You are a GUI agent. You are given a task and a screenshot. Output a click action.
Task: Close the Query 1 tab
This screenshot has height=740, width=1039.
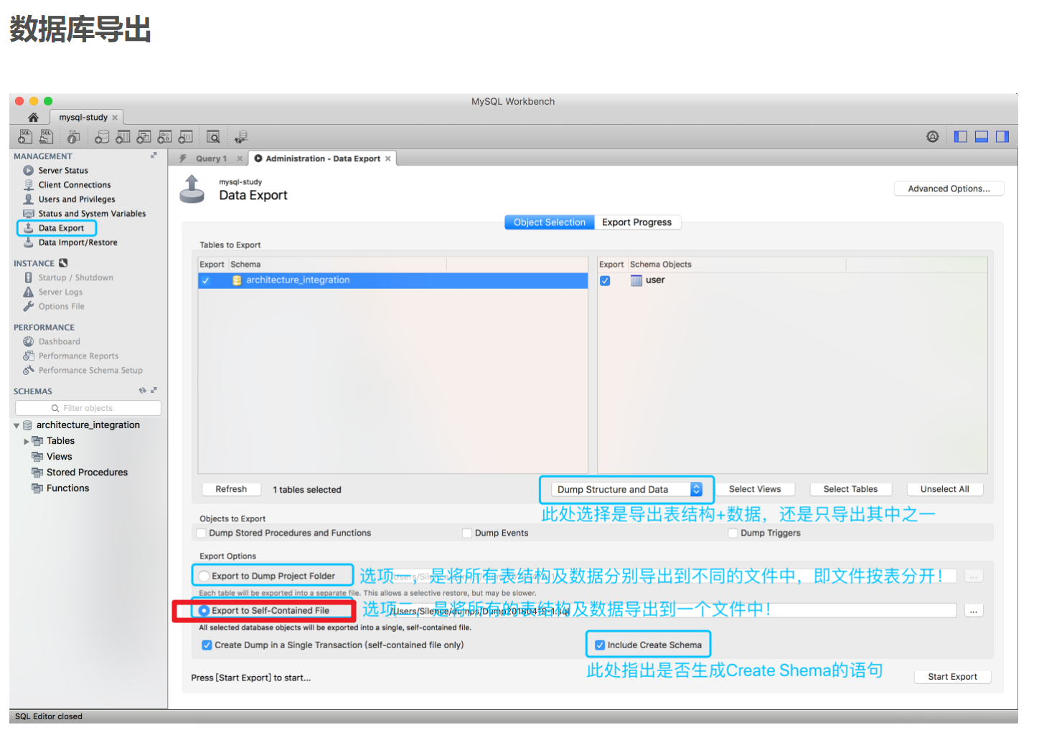240,158
